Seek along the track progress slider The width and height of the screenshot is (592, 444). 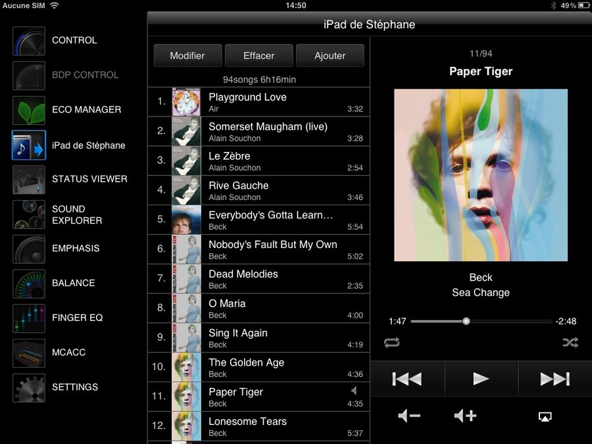[x=481, y=321]
